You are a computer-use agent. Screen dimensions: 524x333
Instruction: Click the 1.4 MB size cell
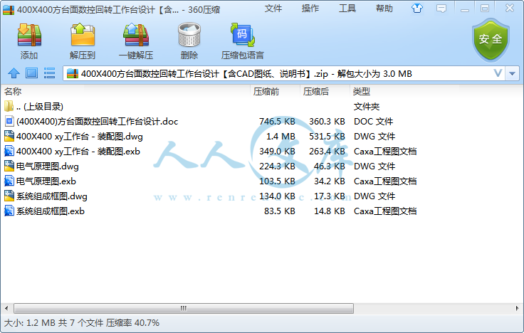[x=281, y=137]
